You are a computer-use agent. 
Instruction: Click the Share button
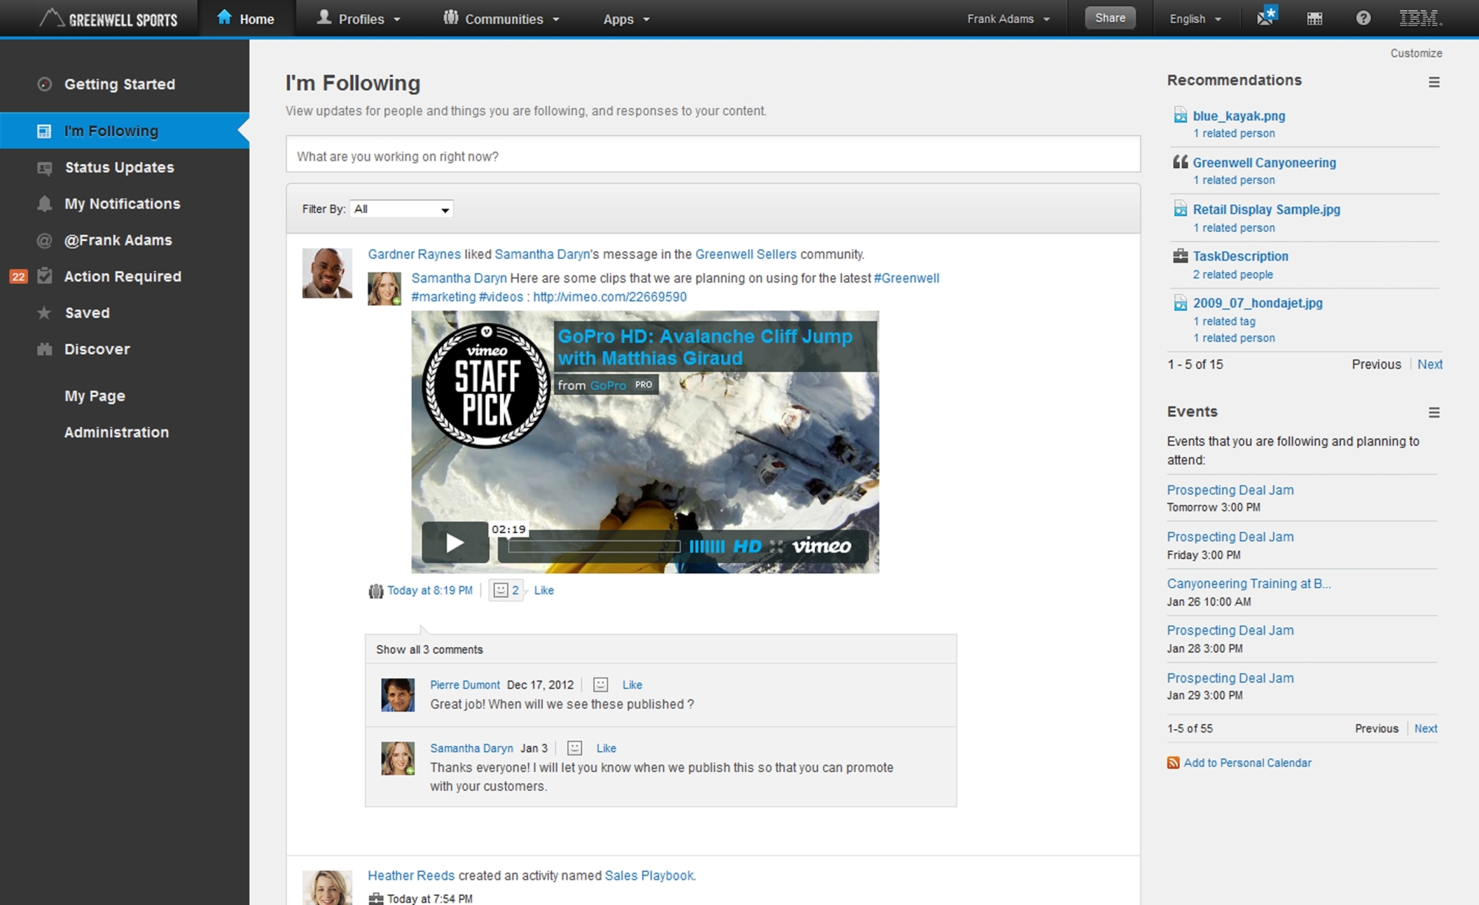point(1109,18)
